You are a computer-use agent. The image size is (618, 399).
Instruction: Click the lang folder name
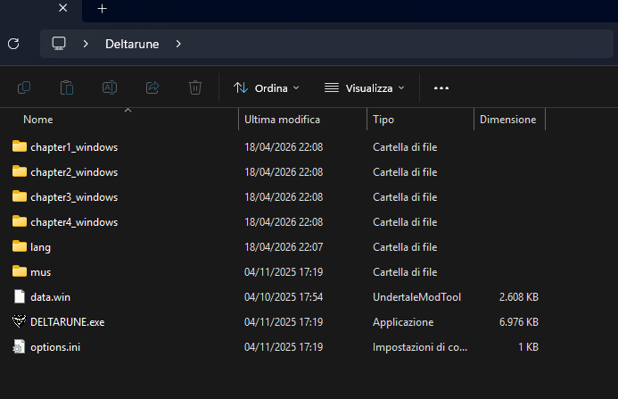click(41, 247)
